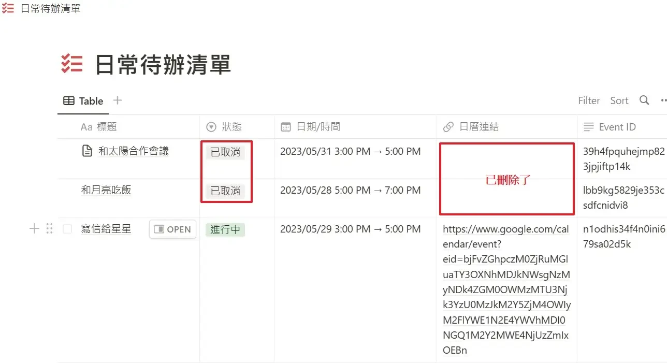
Task: Open the Event ID column header menu
Action: pyautogui.click(x=622, y=127)
